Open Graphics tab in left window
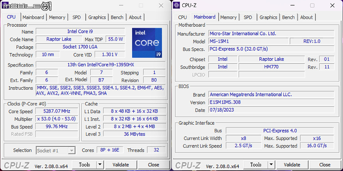 97,17
